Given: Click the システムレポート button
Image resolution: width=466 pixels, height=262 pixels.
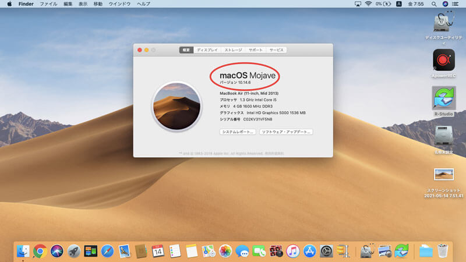Looking at the screenshot, I should click(x=238, y=132).
